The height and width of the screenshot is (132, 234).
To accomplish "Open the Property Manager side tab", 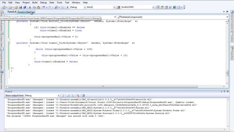I will pos(1,59).
